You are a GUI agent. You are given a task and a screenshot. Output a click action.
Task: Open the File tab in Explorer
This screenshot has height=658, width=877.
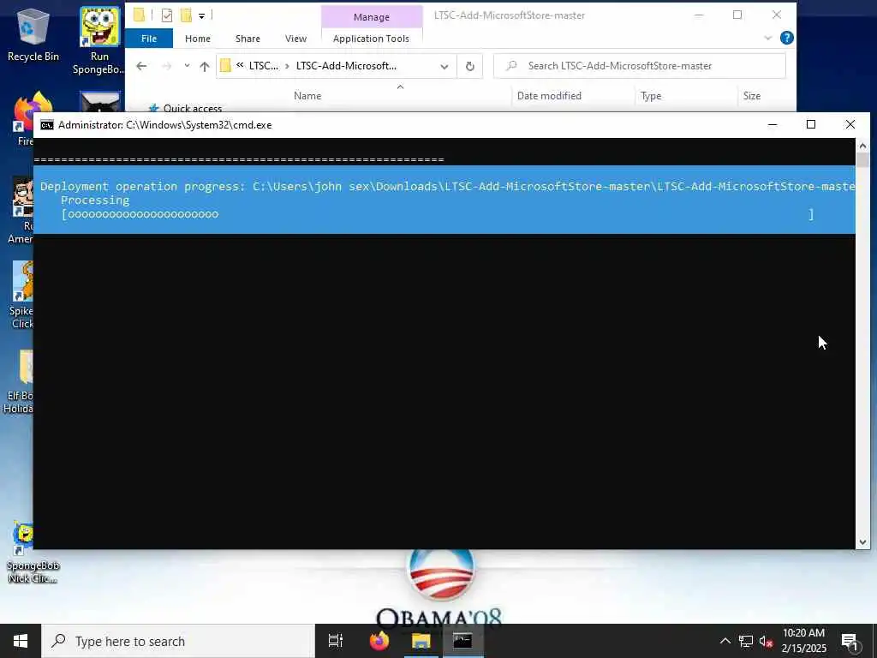pos(149,39)
